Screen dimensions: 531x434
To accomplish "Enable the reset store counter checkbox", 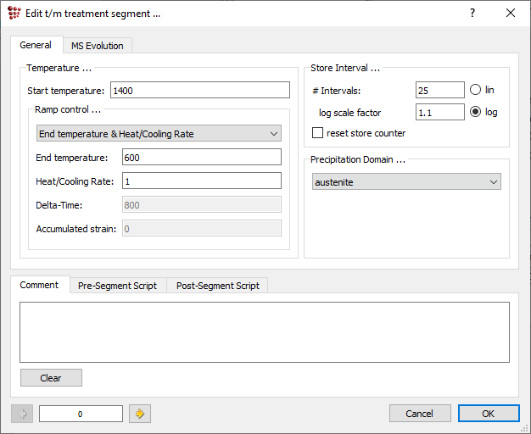I will [318, 133].
